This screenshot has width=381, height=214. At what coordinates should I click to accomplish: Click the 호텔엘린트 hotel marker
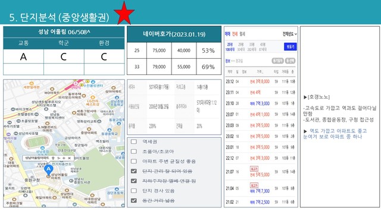pyautogui.click(x=36, y=114)
